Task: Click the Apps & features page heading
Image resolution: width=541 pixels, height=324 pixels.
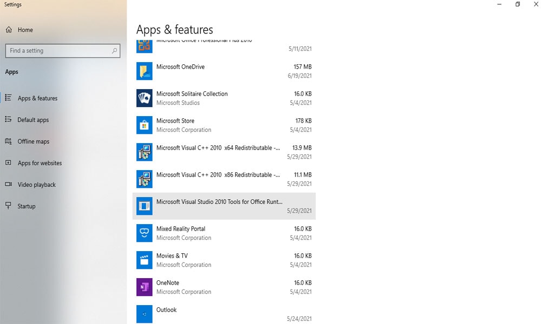Action: pyautogui.click(x=175, y=30)
